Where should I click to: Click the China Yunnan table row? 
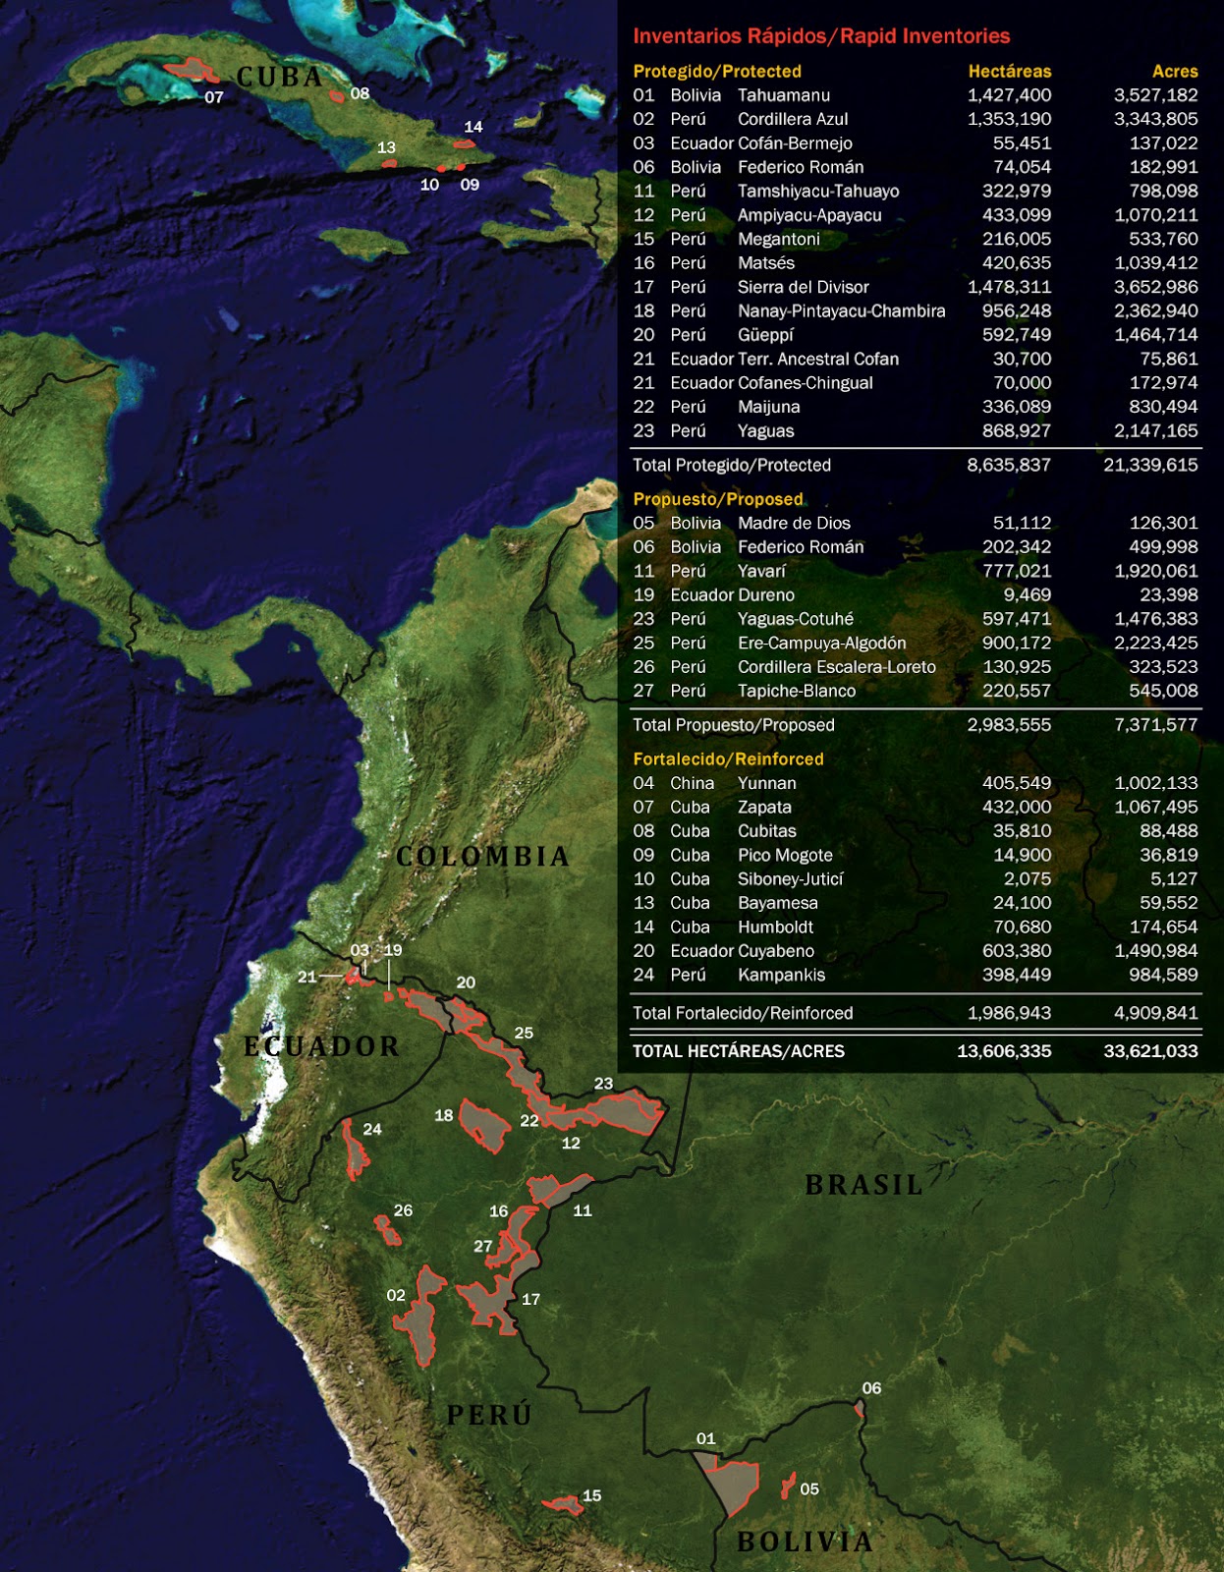pyautogui.click(x=915, y=783)
